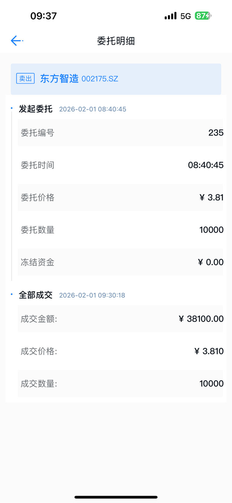Tap the back arrow icon
The height and width of the screenshot is (503, 232).
coord(16,40)
